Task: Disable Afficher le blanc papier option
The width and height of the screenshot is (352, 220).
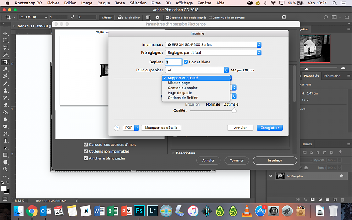Action: (x=86, y=158)
